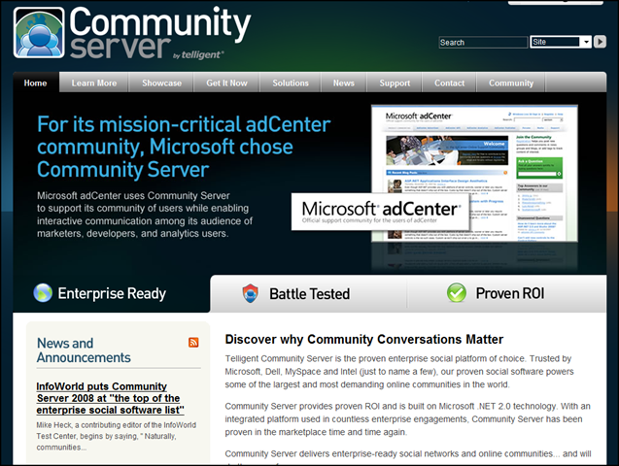Navigate to the Support page

395,83
